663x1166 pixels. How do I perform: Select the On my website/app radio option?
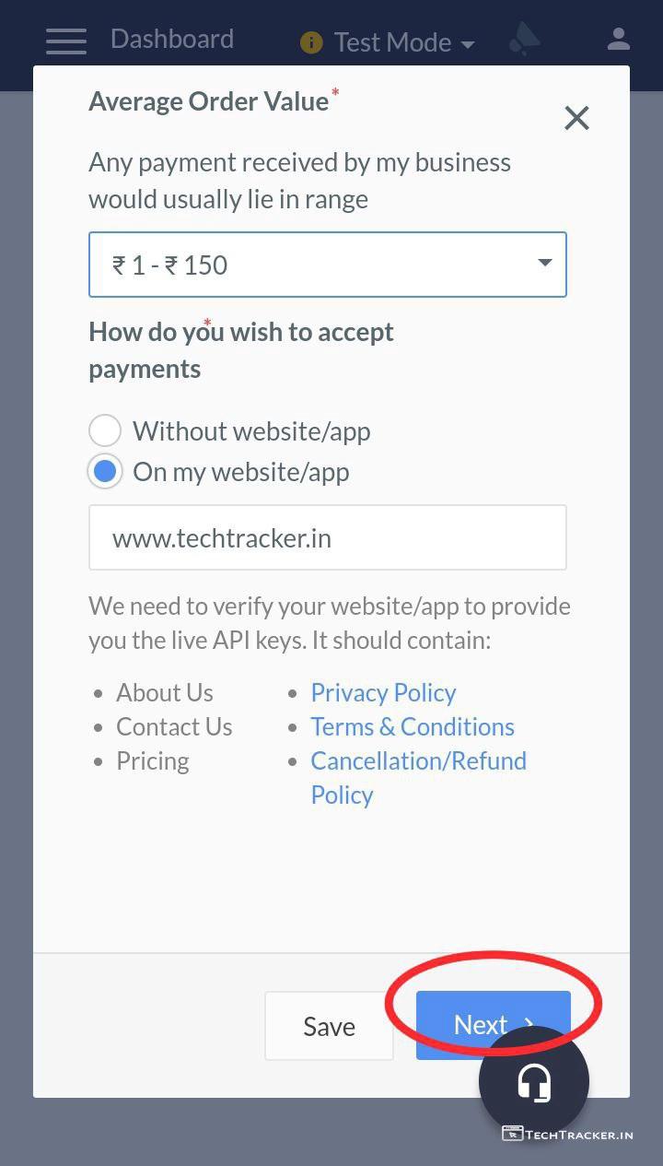(105, 472)
